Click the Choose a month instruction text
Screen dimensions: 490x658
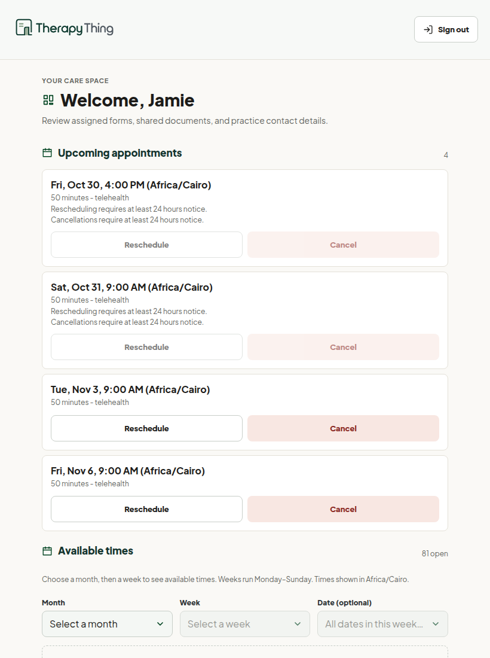225,580
